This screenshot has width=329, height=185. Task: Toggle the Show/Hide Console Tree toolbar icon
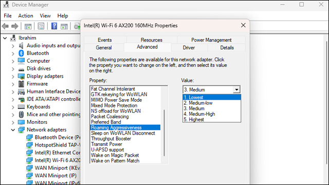[28, 26]
